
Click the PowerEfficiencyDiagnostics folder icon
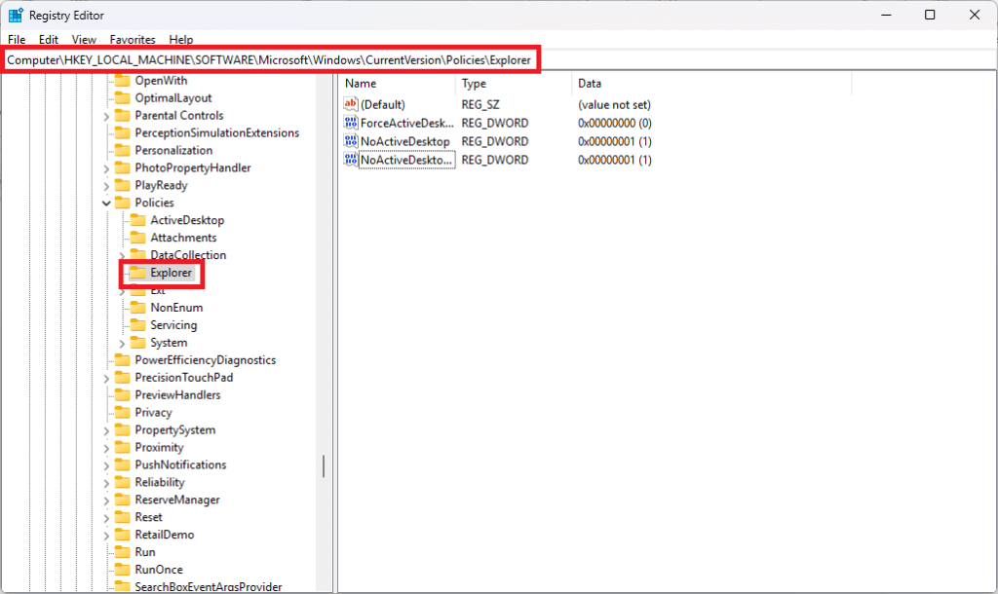click(122, 360)
